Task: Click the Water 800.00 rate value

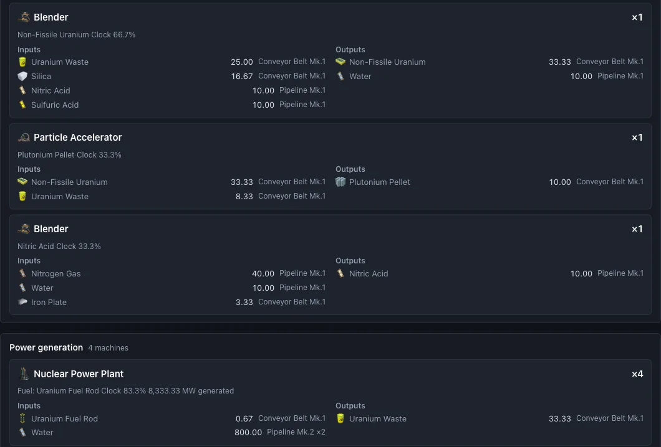Action: tap(248, 432)
